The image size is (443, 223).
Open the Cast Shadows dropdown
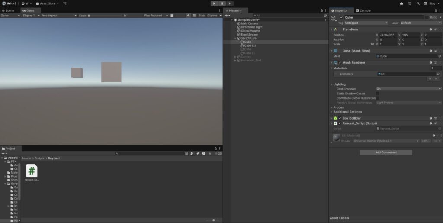(x=408, y=89)
